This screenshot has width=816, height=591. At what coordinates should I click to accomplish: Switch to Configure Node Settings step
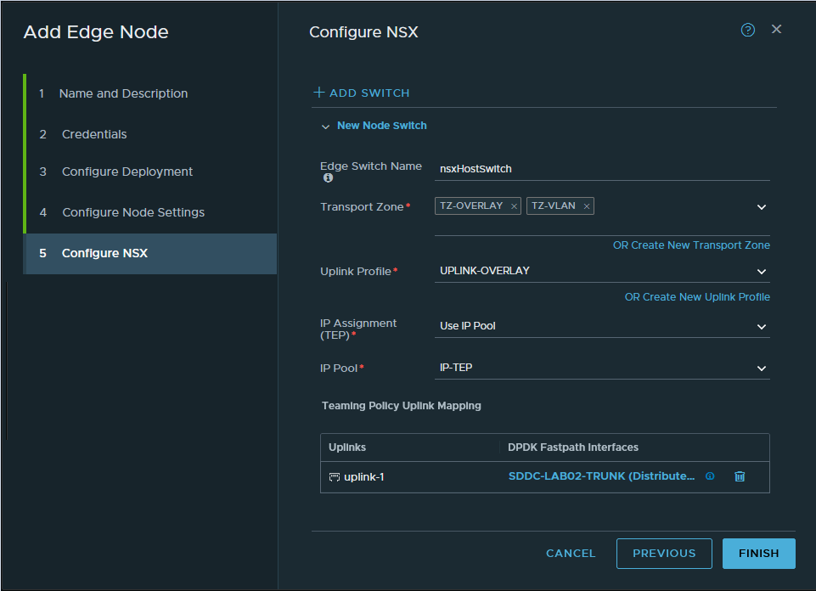point(133,212)
